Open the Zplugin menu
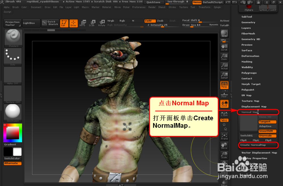 217,7
